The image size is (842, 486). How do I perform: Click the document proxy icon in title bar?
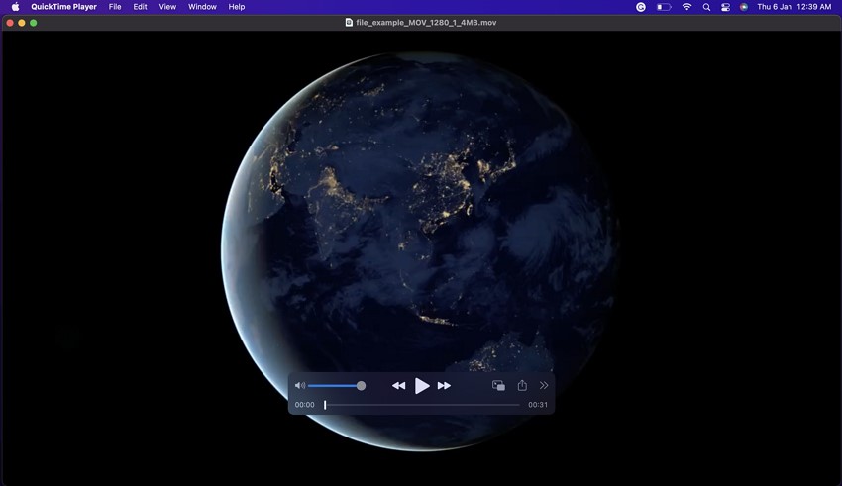pos(349,23)
